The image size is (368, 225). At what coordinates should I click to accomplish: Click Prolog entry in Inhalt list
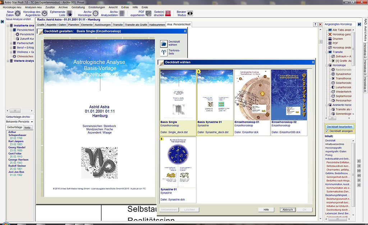coord(329,155)
